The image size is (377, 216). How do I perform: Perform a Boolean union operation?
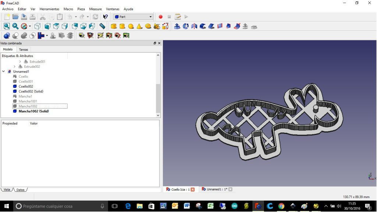pyautogui.click(x=24, y=35)
